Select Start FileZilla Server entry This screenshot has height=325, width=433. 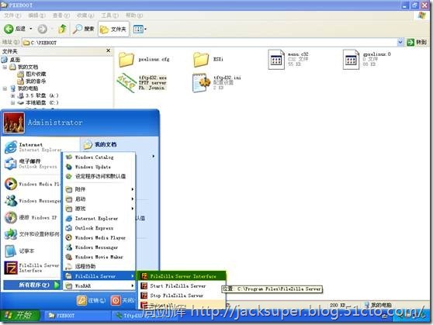(x=181, y=285)
